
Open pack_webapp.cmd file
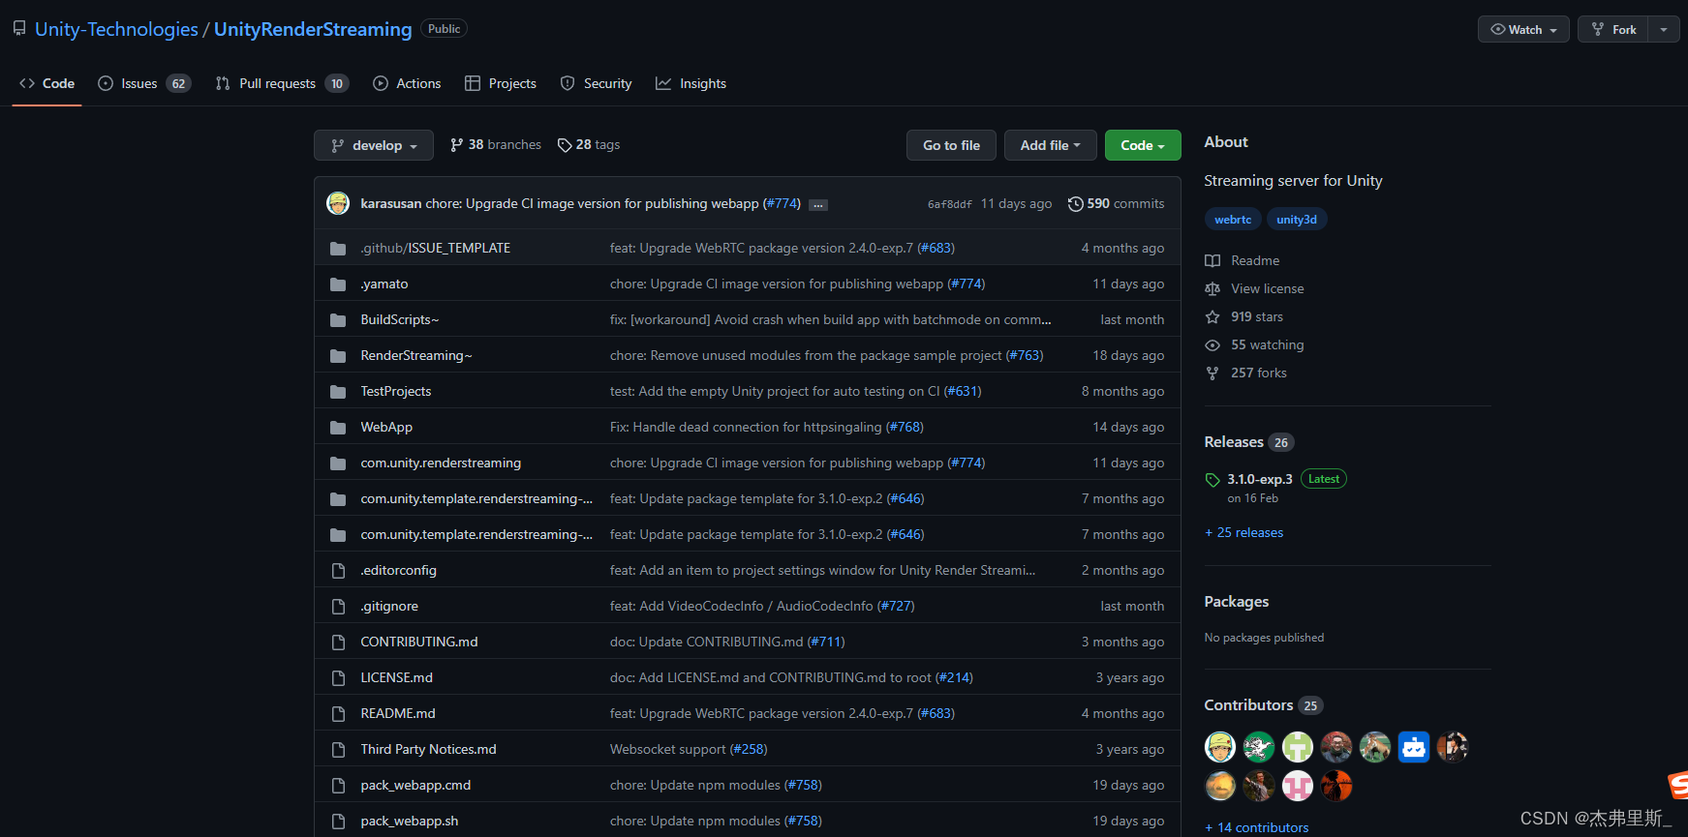click(415, 785)
